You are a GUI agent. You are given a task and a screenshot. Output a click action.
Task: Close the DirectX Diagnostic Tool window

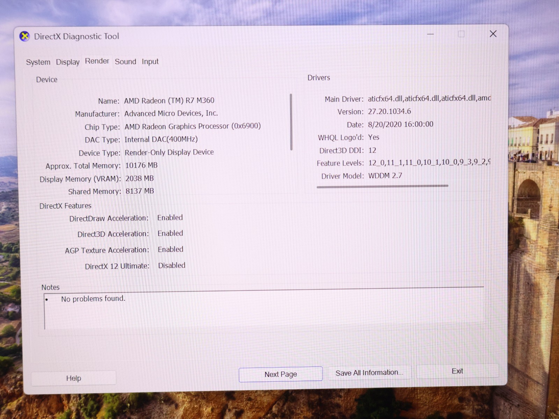(493, 34)
